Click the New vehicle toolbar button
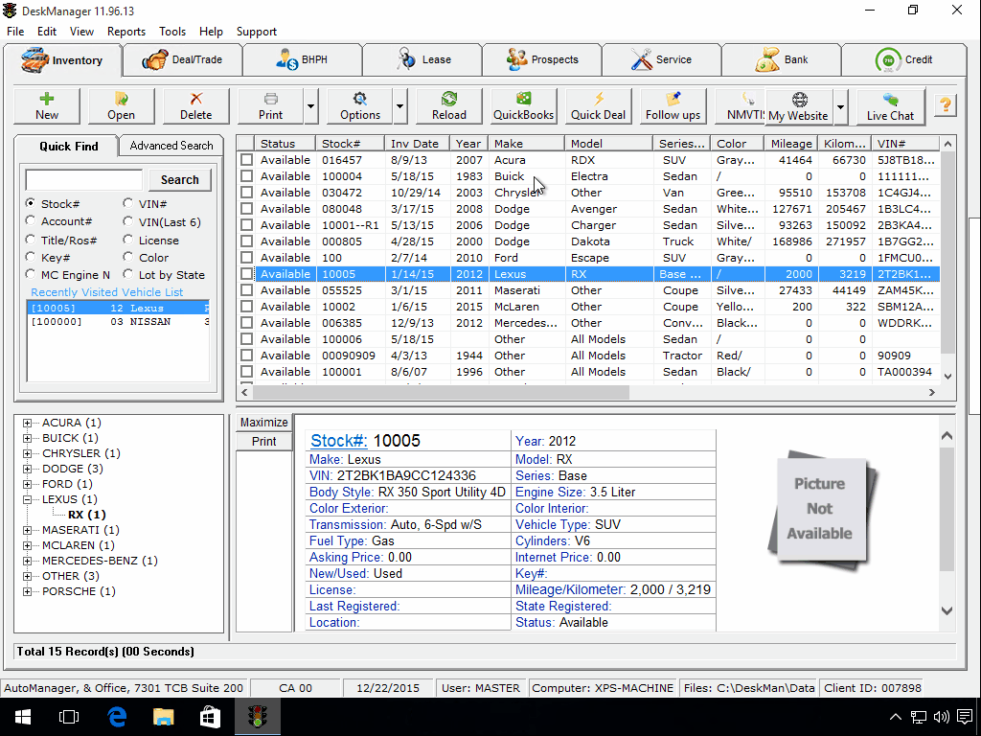The width and height of the screenshot is (981, 736). pyautogui.click(x=47, y=106)
